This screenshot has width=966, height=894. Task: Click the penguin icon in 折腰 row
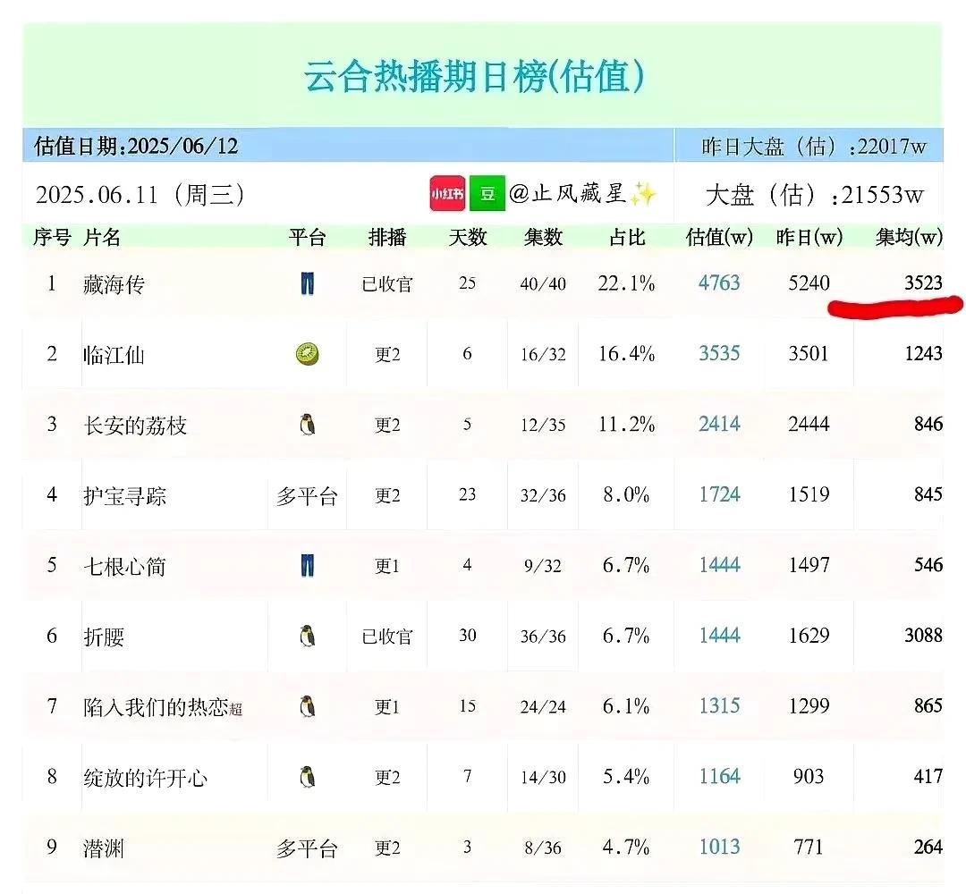pos(308,636)
